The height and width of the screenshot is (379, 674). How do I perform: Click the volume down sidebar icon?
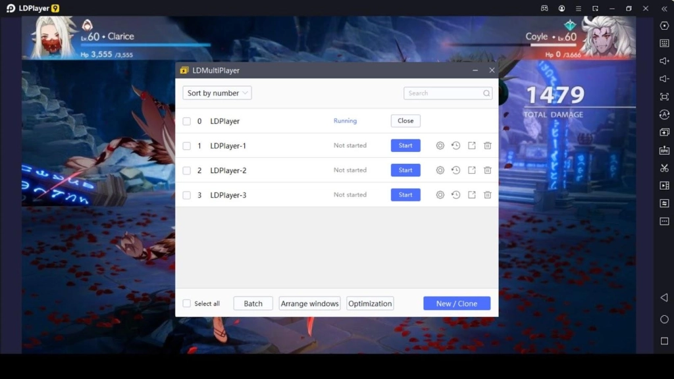(664, 79)
